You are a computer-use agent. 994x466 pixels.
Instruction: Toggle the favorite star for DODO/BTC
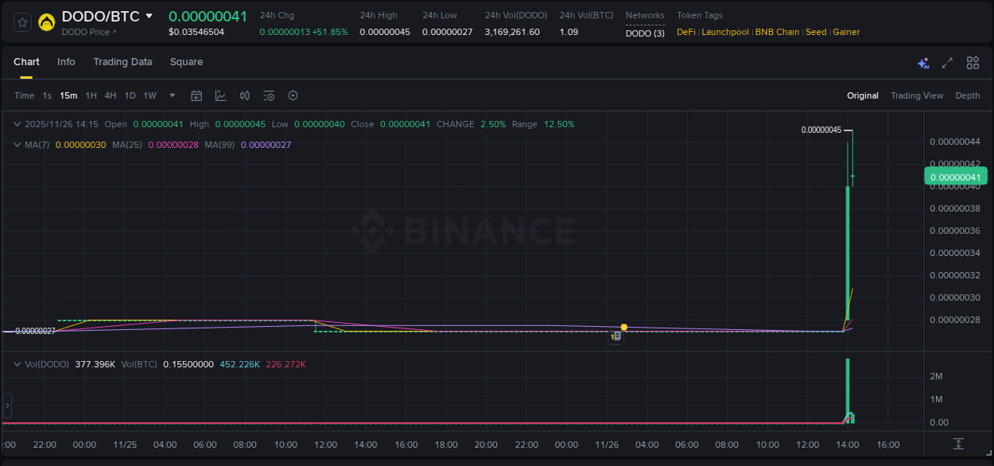point(22,22)
